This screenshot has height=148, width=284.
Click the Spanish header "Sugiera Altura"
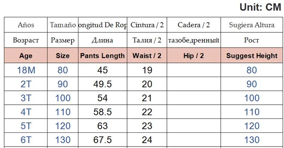[252, 25]
